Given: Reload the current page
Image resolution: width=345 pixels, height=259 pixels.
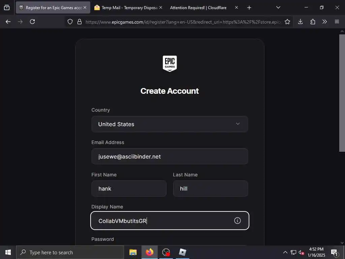Looking at the screenshot, I should pyautogui.click(x=32, y=22).
